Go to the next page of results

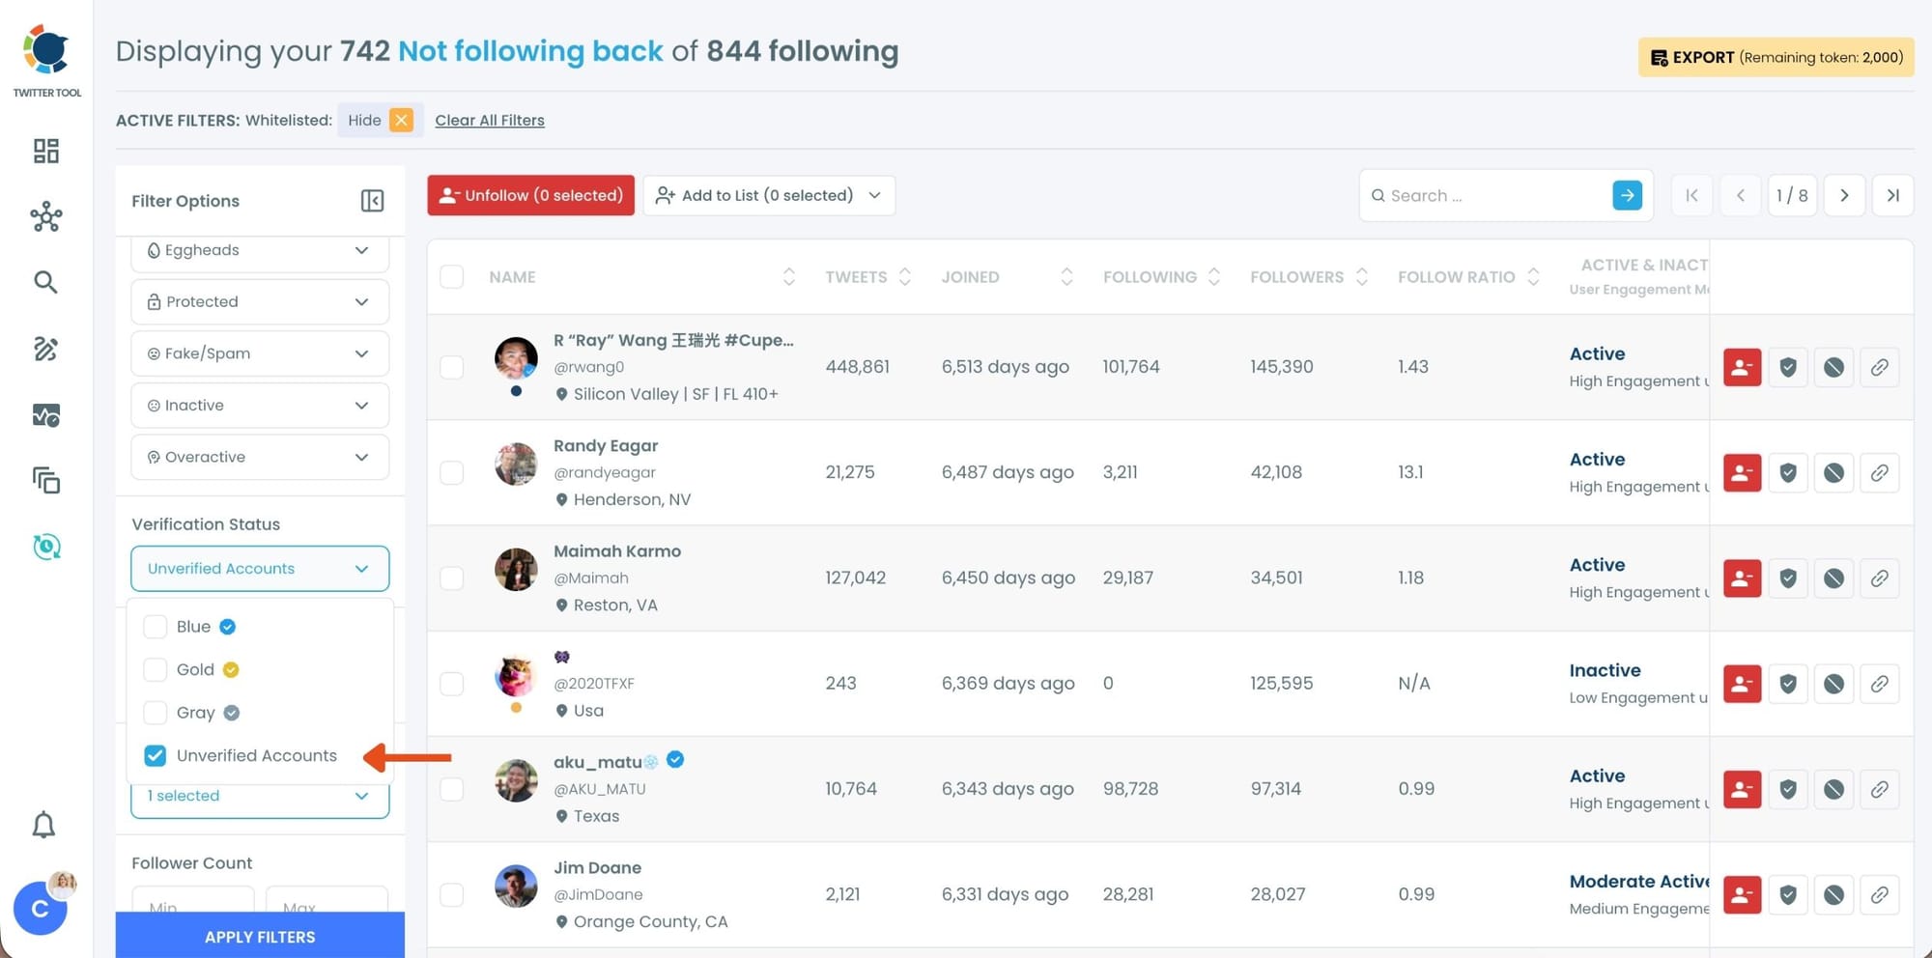[x=1844, y=195]
